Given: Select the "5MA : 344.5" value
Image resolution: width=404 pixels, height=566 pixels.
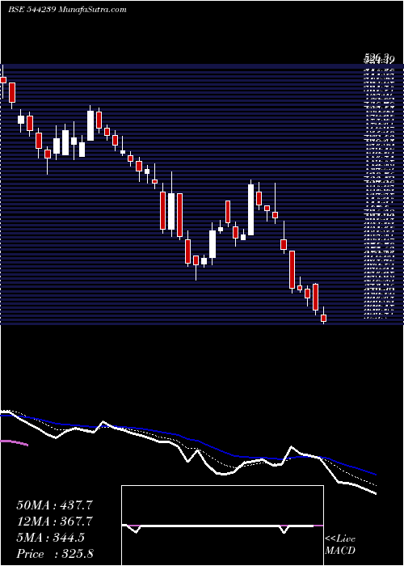Looking at the screenshot, I should pos(51,538).
